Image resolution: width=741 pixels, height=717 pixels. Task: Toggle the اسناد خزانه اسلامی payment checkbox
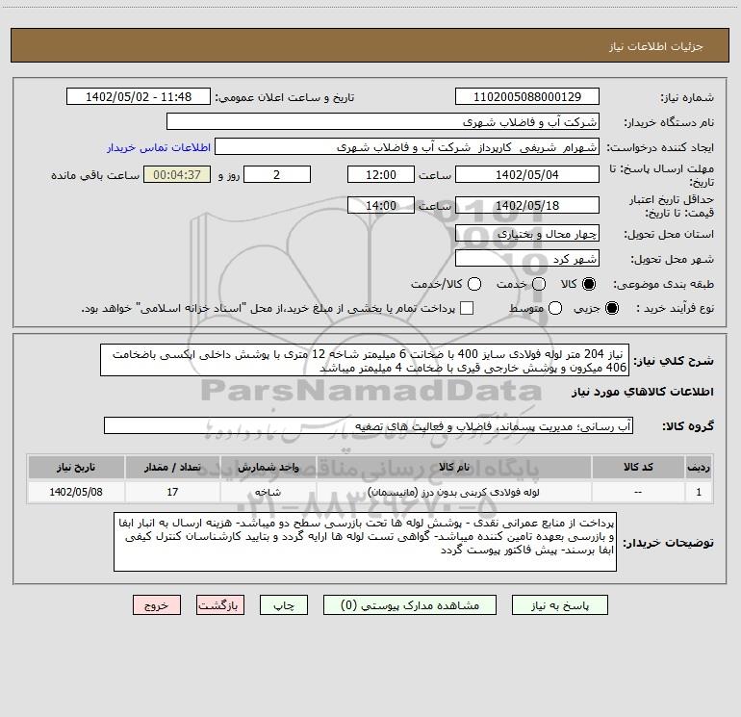pos(467,308)
